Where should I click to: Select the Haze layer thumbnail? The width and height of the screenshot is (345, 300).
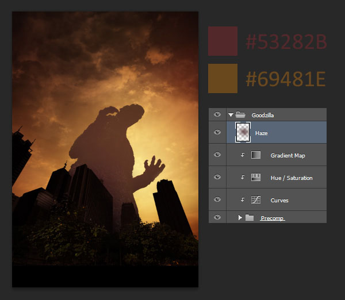[x=243, y=132]
